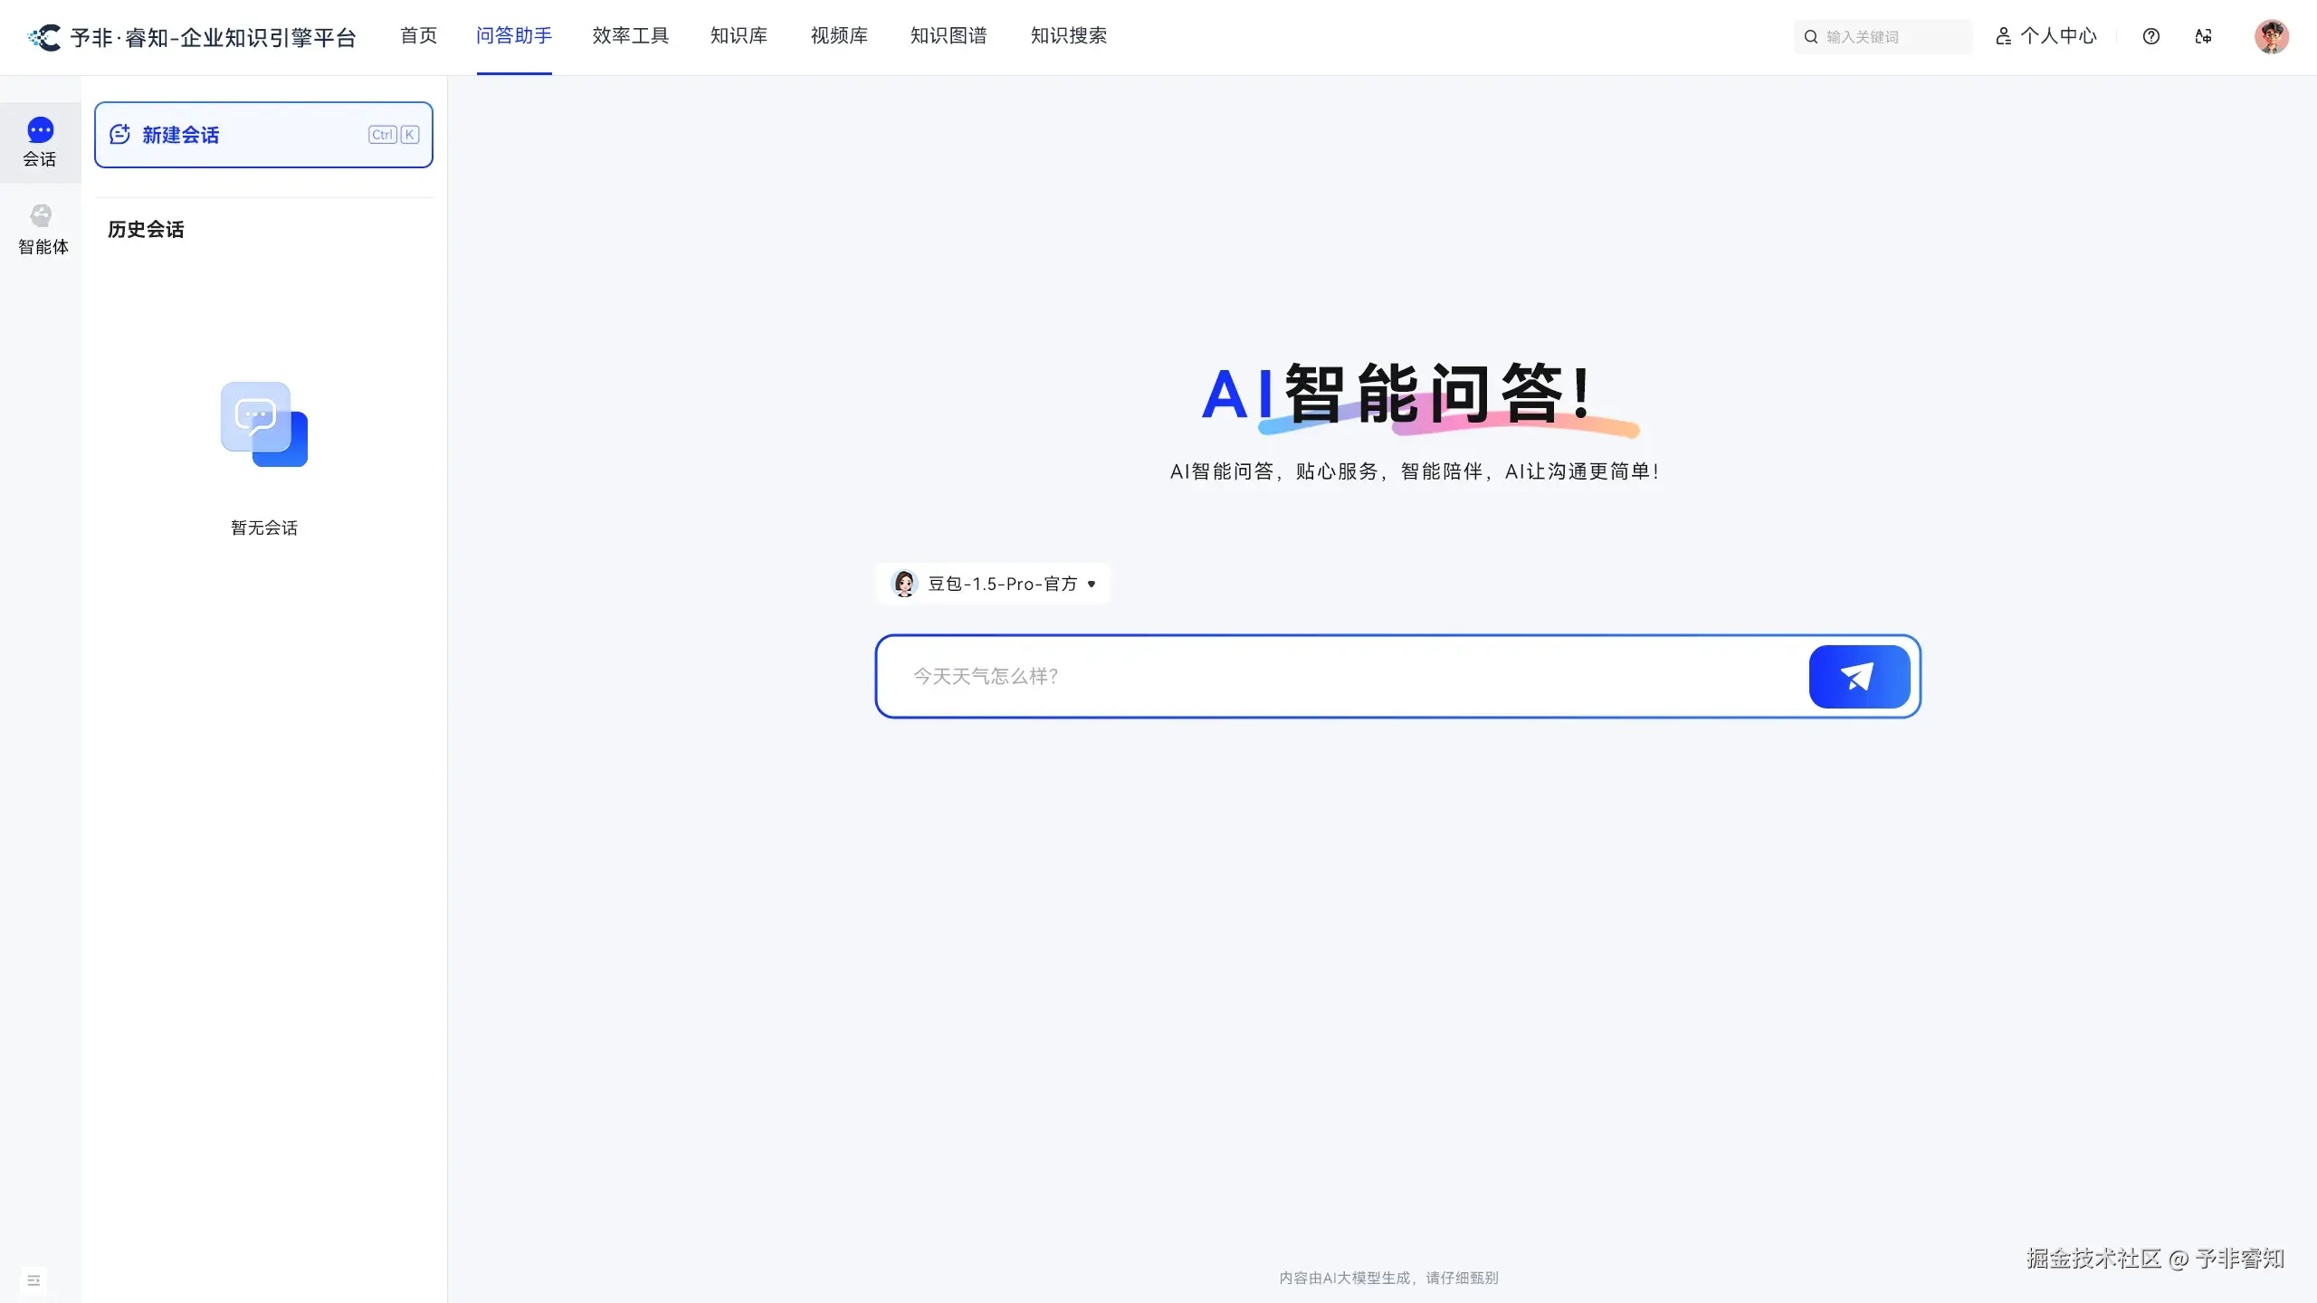This screenshot has height=1303, width=2317.
Task: Open the user avatar in top right
Action: coord(2271,36)
